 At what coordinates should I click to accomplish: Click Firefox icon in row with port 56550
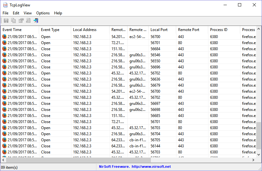click(4, 61)
